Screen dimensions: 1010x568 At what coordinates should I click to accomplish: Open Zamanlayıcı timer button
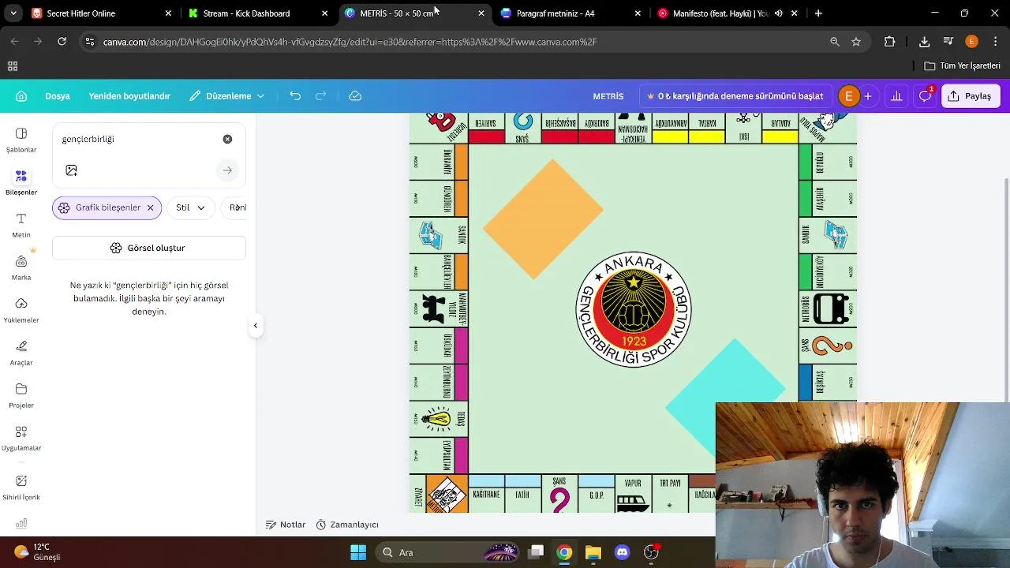[x=347, y=525]
